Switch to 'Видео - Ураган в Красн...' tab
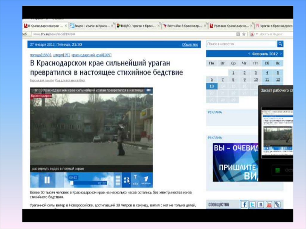 pos(92,26)
